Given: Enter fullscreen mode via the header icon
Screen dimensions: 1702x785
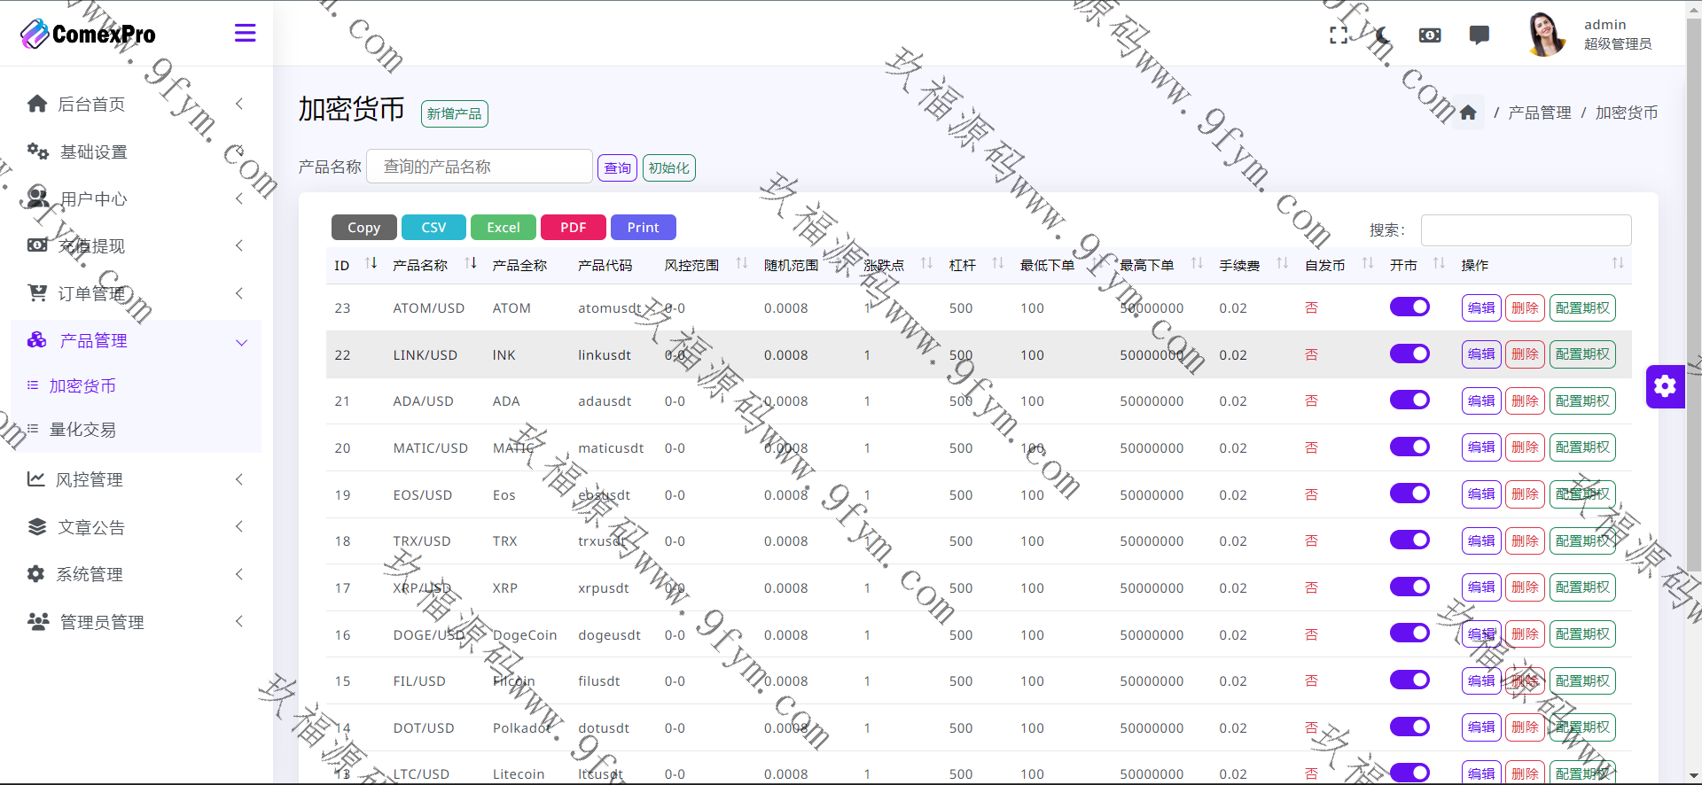Looking at the screenshot, I should tap(1339, 35).
